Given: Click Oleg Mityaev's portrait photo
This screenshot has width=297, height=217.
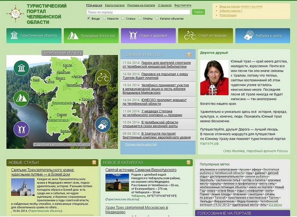Looking at the screenshot, I should click(215, 78).
